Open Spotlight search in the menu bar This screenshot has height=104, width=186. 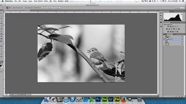(x=180, y=1)
